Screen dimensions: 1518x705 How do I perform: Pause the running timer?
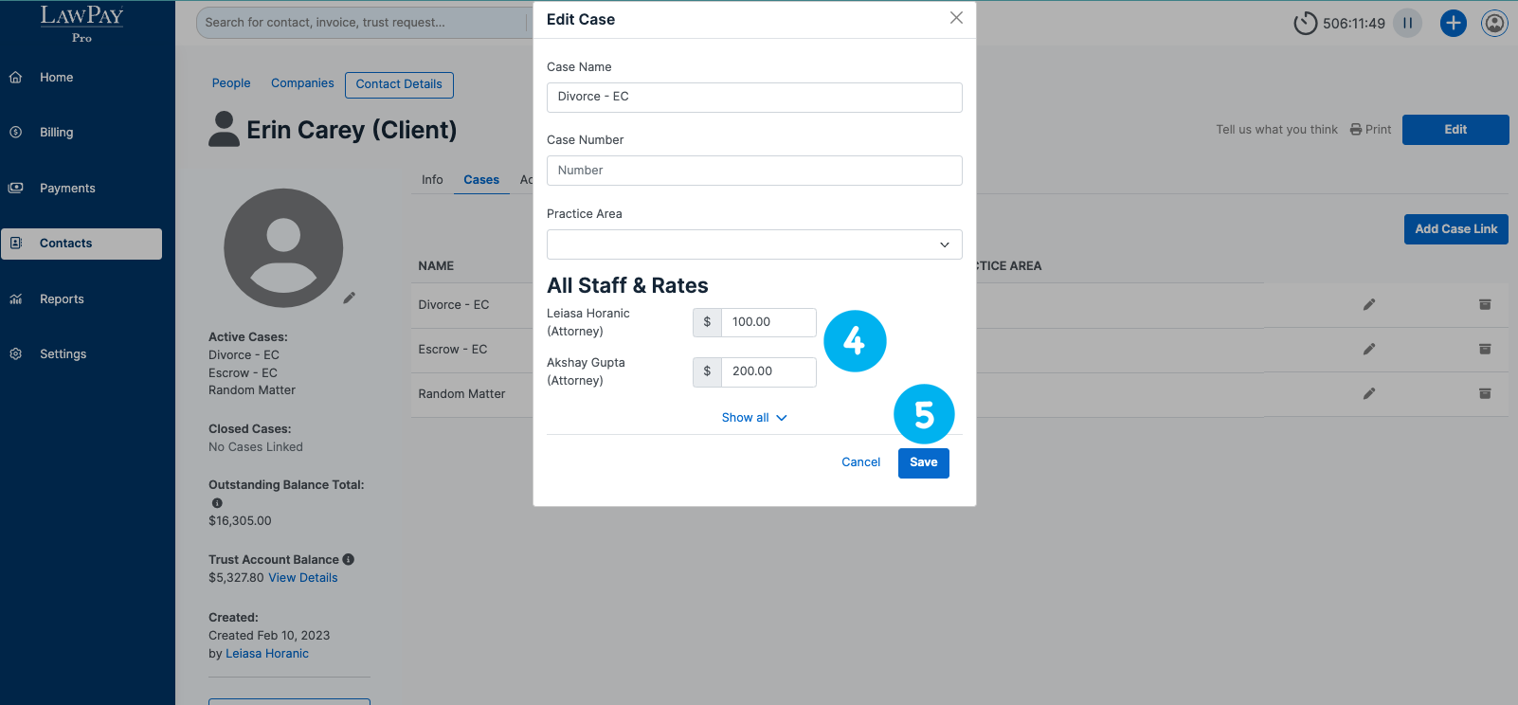coord(1407,23)
